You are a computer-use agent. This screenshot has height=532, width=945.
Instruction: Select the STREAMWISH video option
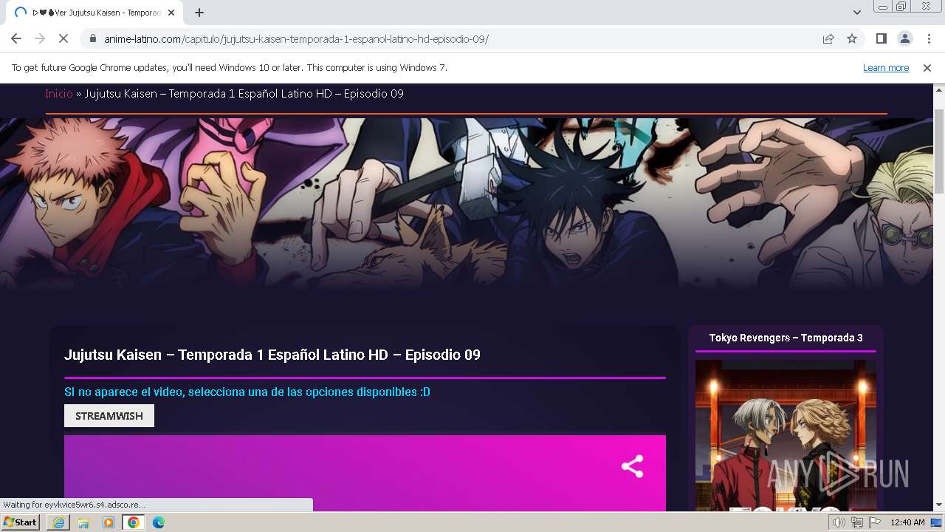point(109,416)
